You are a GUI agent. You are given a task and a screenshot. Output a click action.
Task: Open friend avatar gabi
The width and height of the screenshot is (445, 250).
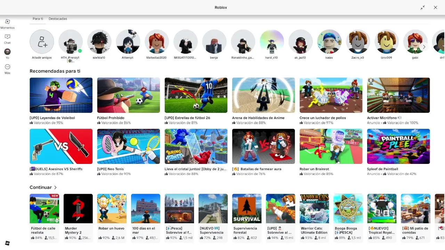click(415, 42)
